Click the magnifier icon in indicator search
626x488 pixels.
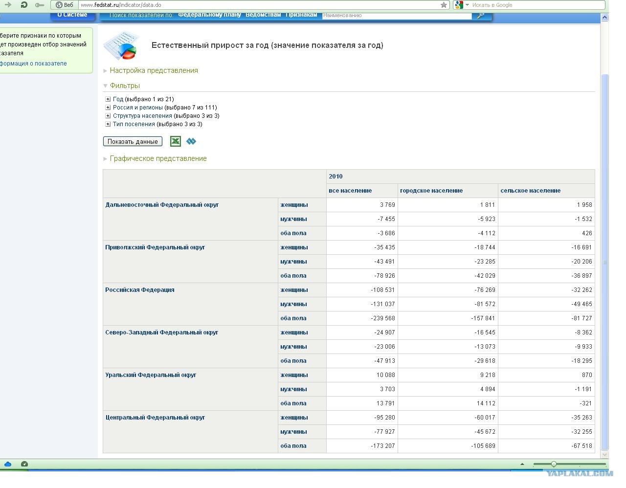pyautogui.click(x=480, y=15)
